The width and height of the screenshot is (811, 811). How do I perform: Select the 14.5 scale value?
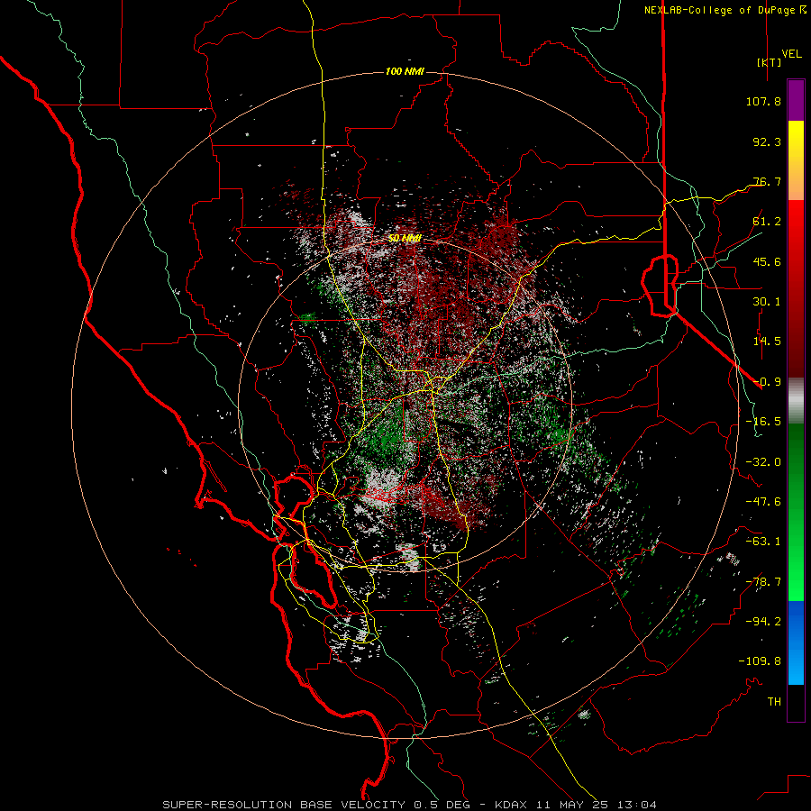[x=767, y=342]
